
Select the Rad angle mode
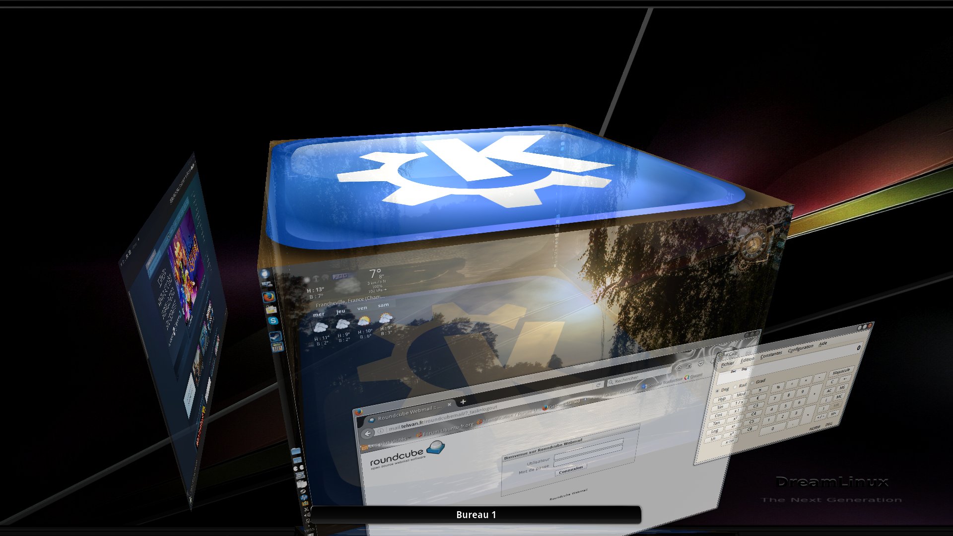736,387
